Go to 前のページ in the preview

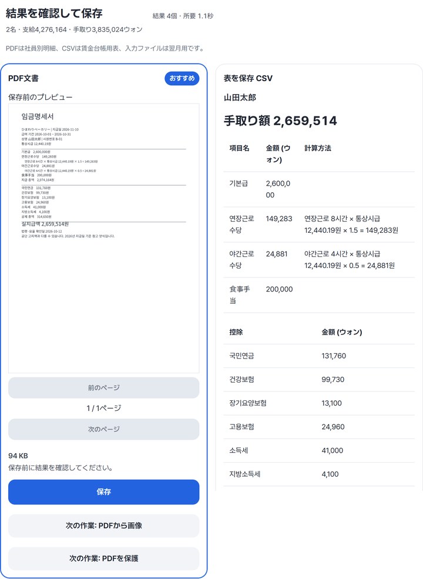tap(104, 388)
